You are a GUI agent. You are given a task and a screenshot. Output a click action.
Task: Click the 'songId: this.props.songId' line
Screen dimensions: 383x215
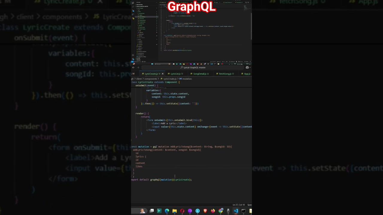point(168,97)
